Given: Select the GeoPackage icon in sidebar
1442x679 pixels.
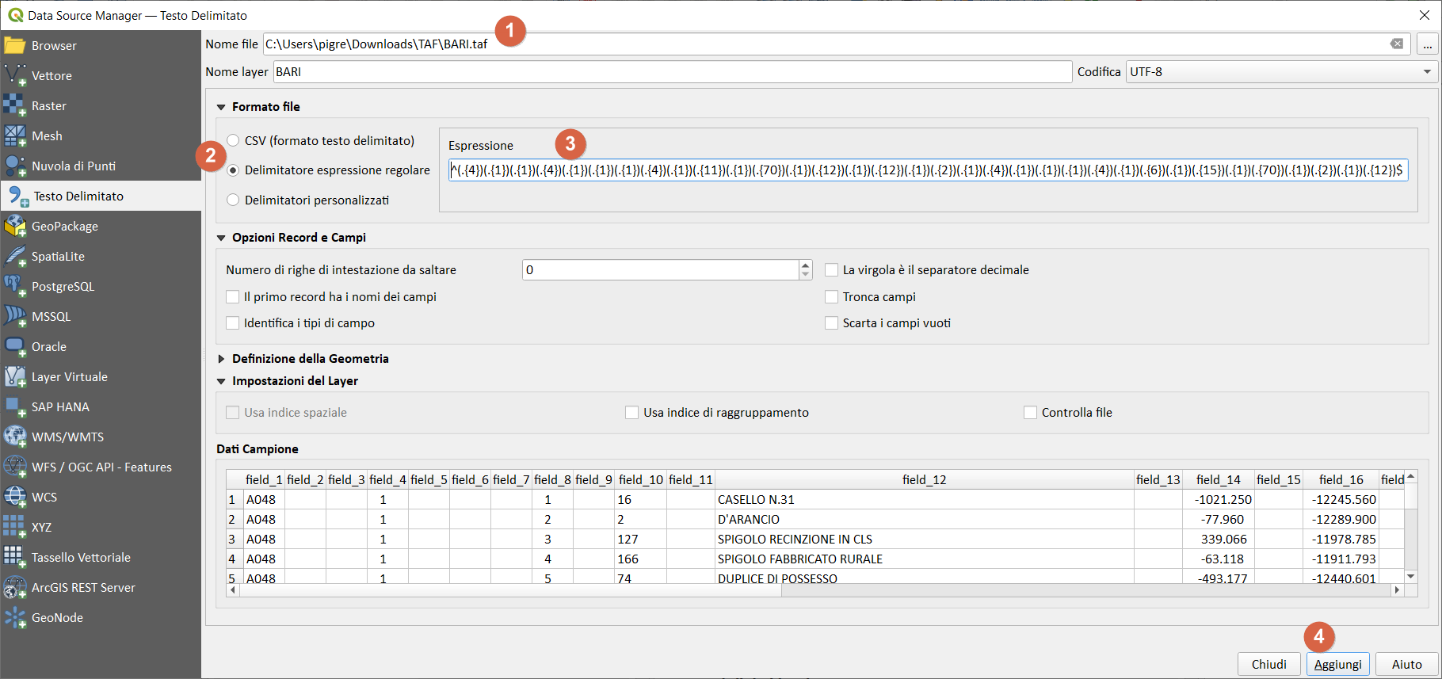Looking at the screenshot, I should point(15,227).
